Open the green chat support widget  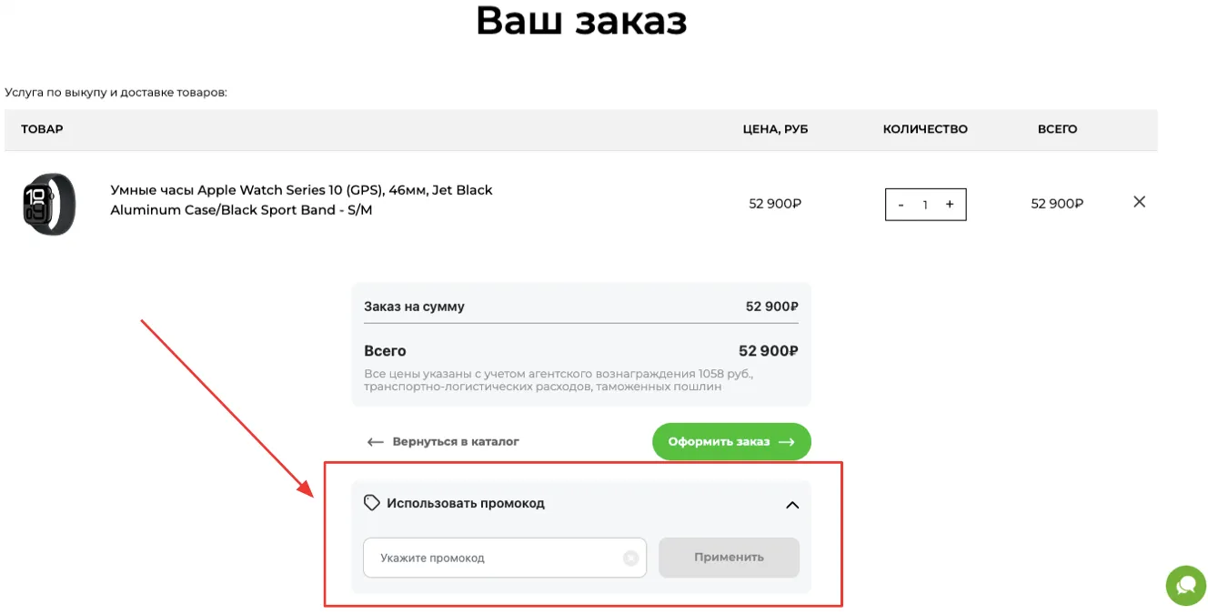click(1186, 585)
